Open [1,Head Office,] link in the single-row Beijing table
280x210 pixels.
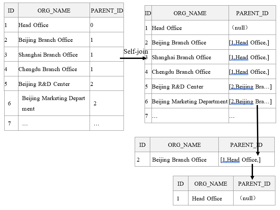240,160
